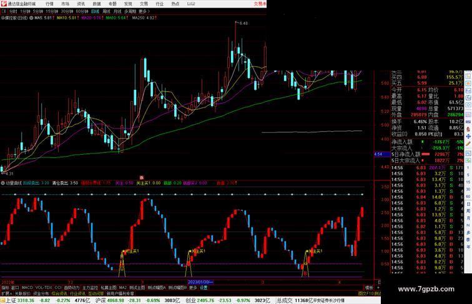Screen dimensions: 472x304
Task: Expand 更多 period options
Action: 144,11
